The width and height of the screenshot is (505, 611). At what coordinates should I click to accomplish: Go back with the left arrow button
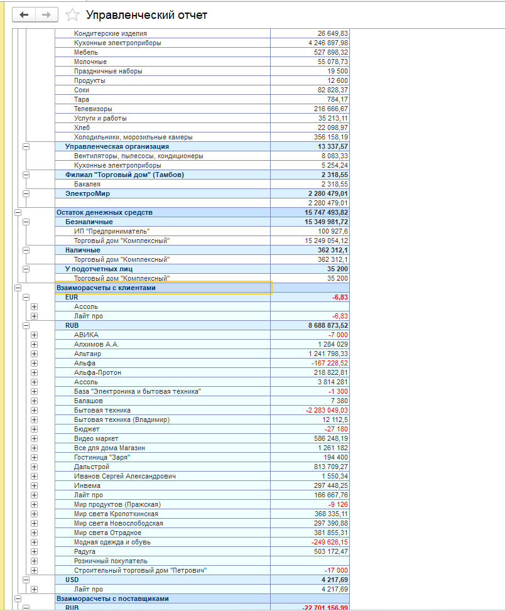[x=24, y=15]
